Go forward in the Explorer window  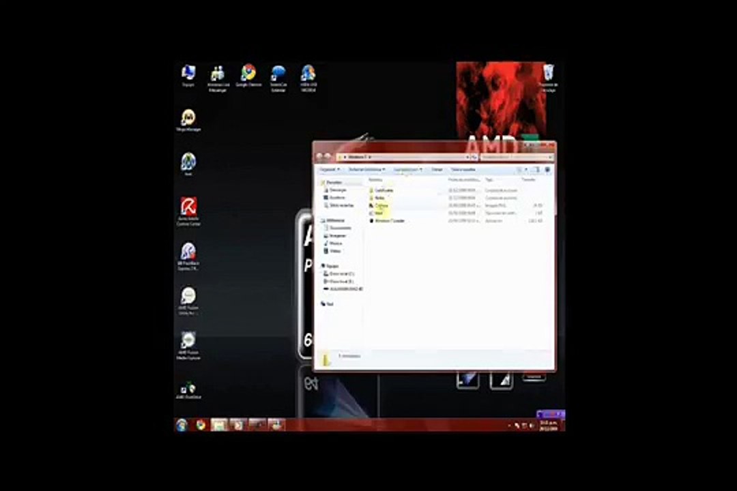pos(328,156)
